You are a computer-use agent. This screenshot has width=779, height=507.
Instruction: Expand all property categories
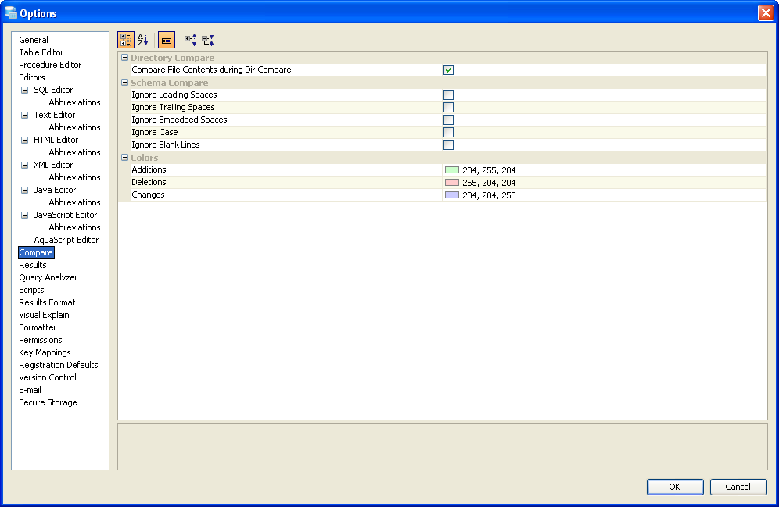point(190,40)
